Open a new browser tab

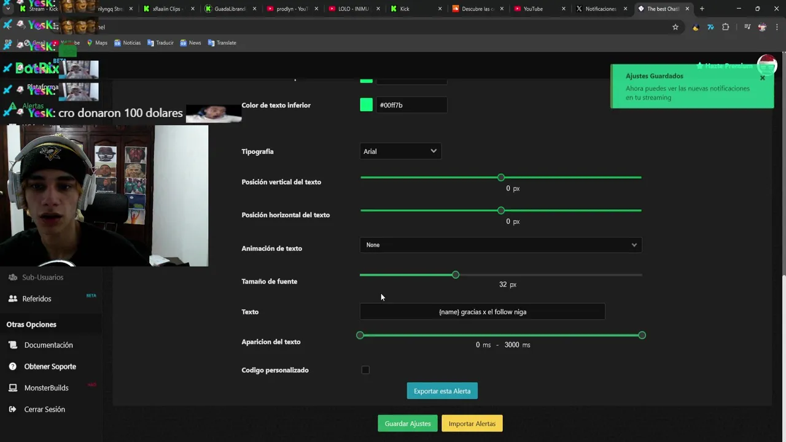point(702,9)
